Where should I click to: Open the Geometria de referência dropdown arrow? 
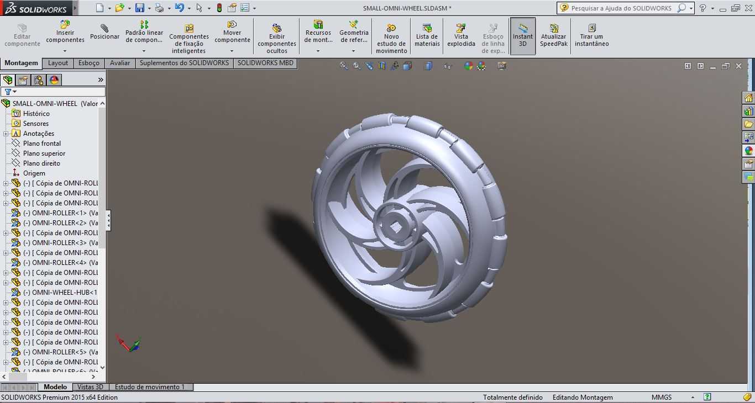coord(354,51)
